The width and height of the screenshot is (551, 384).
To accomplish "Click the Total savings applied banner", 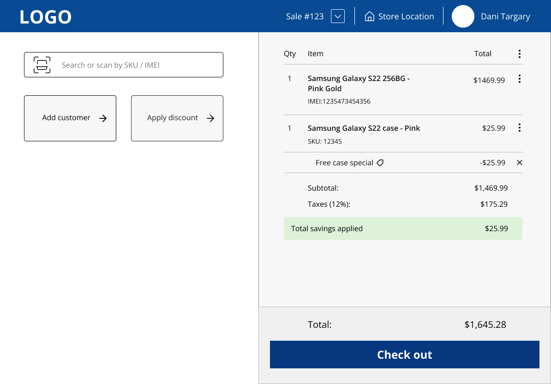I will (x=403, y=228).
